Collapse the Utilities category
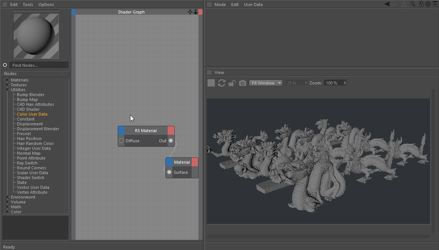Viewport: 439px width, 250px height. point(7,90)
